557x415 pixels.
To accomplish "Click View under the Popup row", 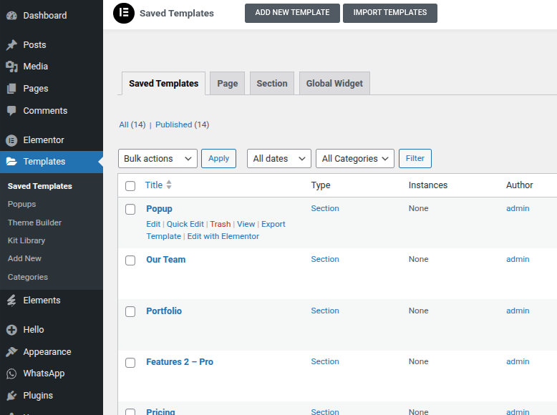I will click(x=246, y=224).
